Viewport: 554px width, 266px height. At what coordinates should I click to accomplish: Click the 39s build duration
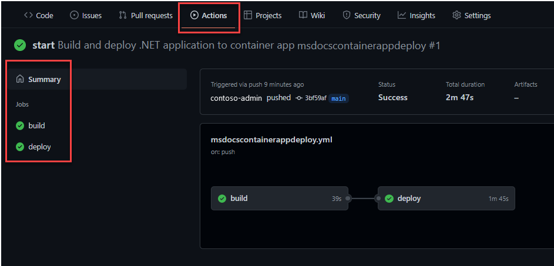337,199
